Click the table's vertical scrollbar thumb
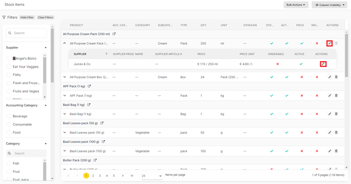The image size is (351, 184). pos(346,55)
